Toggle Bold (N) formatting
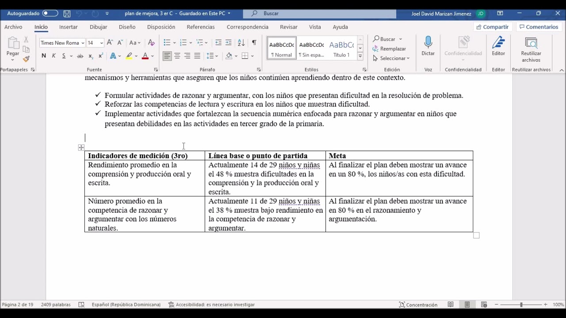This screenshot has width=566, height=318. [x=43, y=56]
